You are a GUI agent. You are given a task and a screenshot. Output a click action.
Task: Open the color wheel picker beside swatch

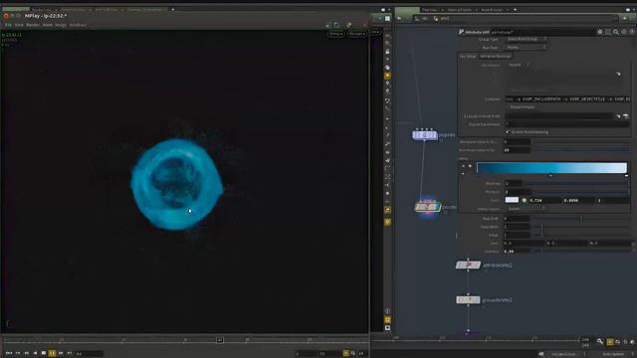pos(525,201)
